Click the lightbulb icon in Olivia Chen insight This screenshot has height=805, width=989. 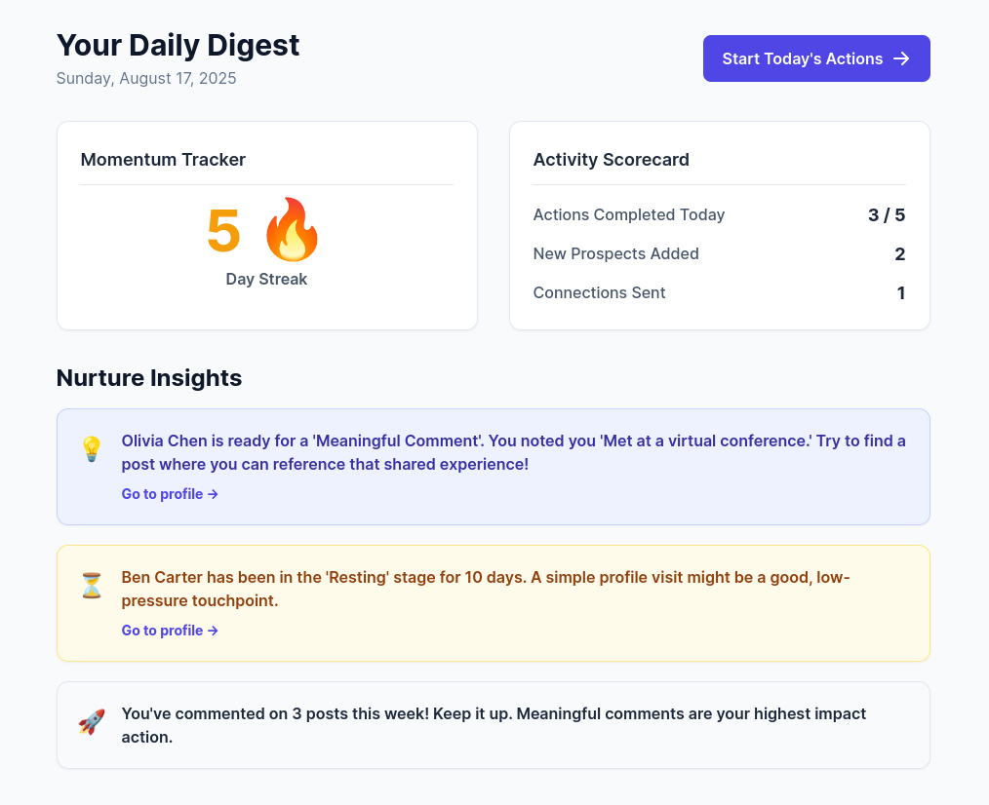[x=92, y=449]
